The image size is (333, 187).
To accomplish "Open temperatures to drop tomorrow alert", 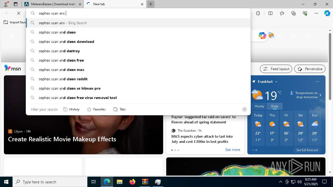I will pyautogui.click(x=306, y=95).
